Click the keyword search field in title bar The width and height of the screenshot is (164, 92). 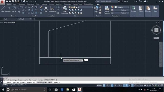pos(107,1)
